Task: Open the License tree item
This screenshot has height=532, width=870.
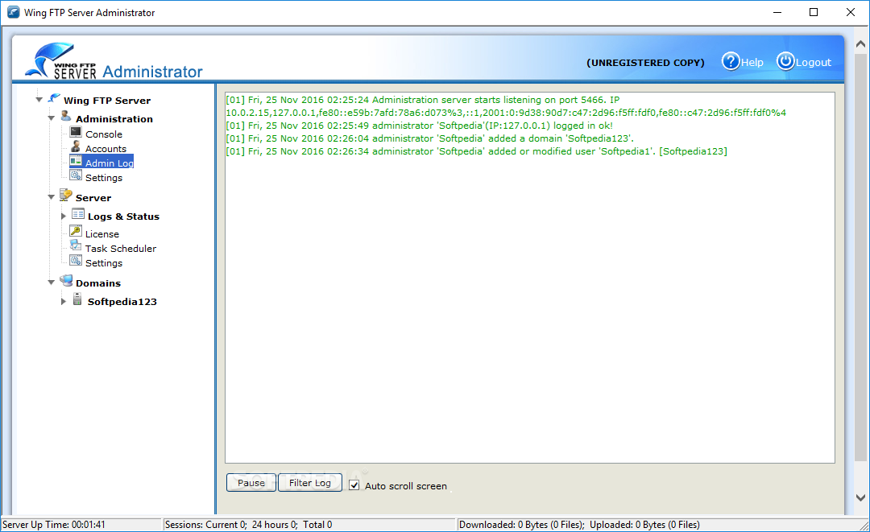Action: tap(102, 234)
